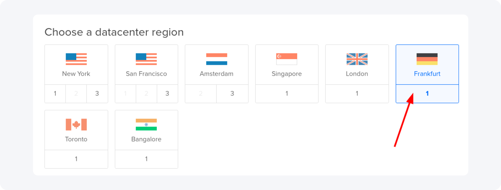The image size is (501, 190).
Task: Choose Singapore datacenter 1
Action: 287,94
